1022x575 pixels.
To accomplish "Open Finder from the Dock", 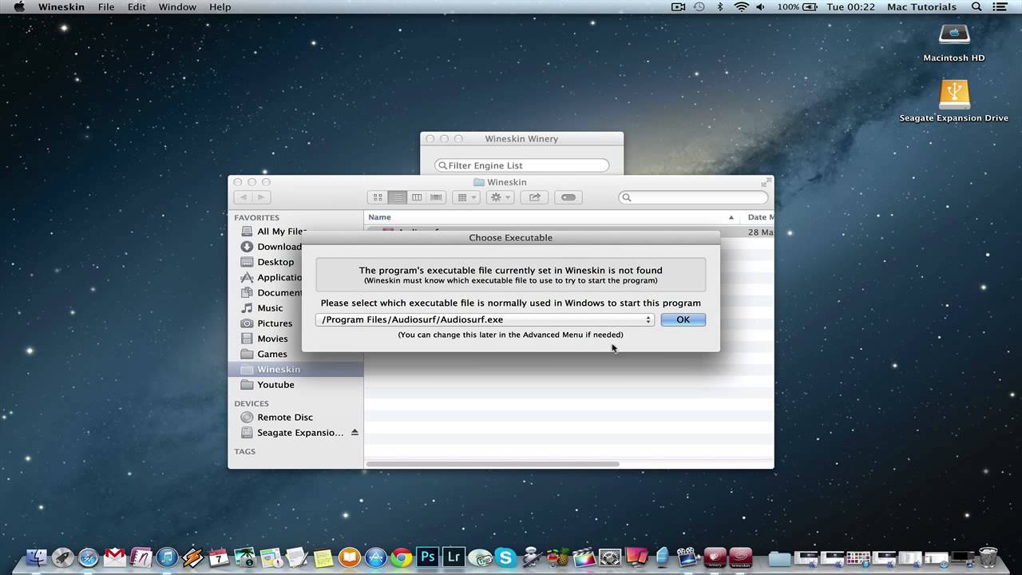I will [x=36, y=557].
